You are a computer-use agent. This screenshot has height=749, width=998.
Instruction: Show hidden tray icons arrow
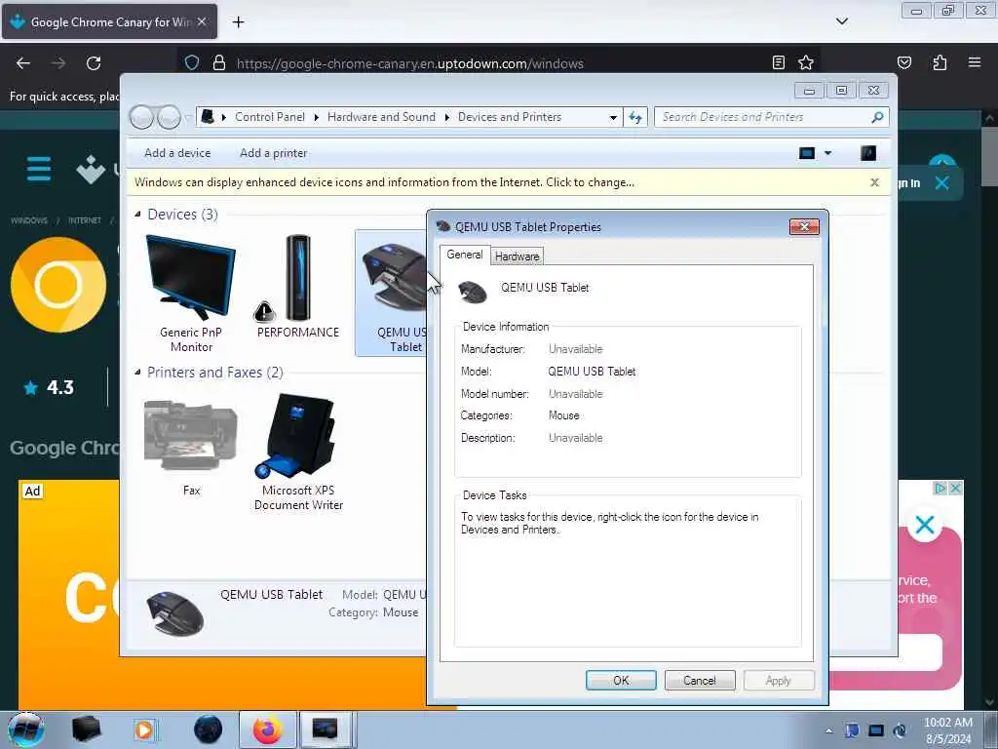click(828, 730)
